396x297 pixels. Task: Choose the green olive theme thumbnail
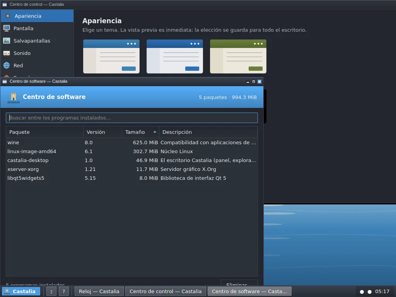pyautogui.click(x=238, y=56)
